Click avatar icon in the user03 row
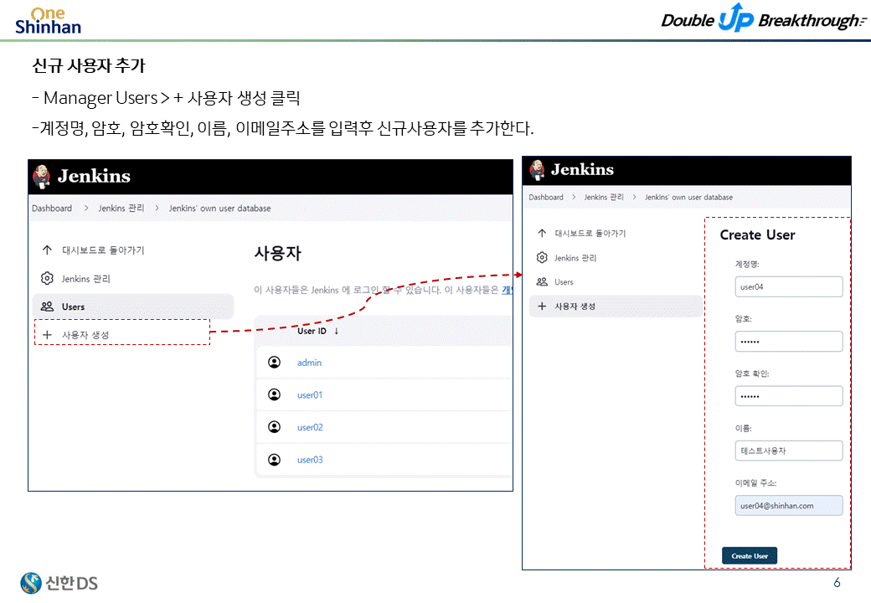Screen dimensions: 871x603 coord(275,459)
